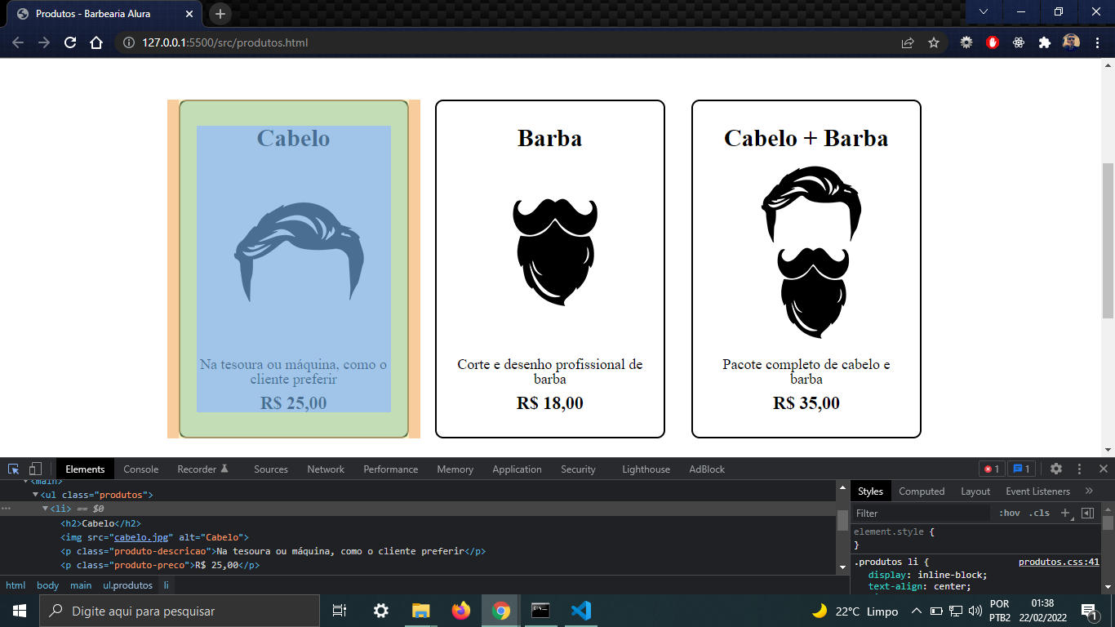Go back in browser history
This screenshot has height=627, width=1115.
coord(18,42)
